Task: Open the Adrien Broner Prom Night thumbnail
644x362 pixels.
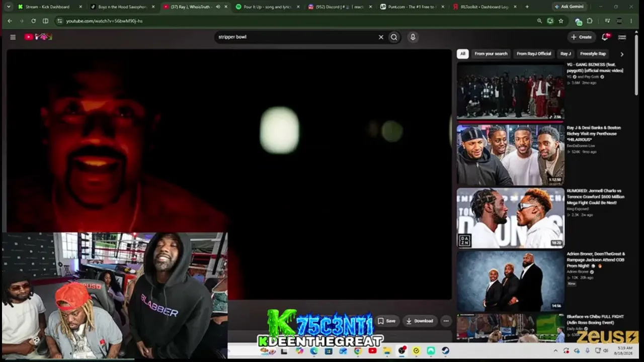Action: point(510,281)
